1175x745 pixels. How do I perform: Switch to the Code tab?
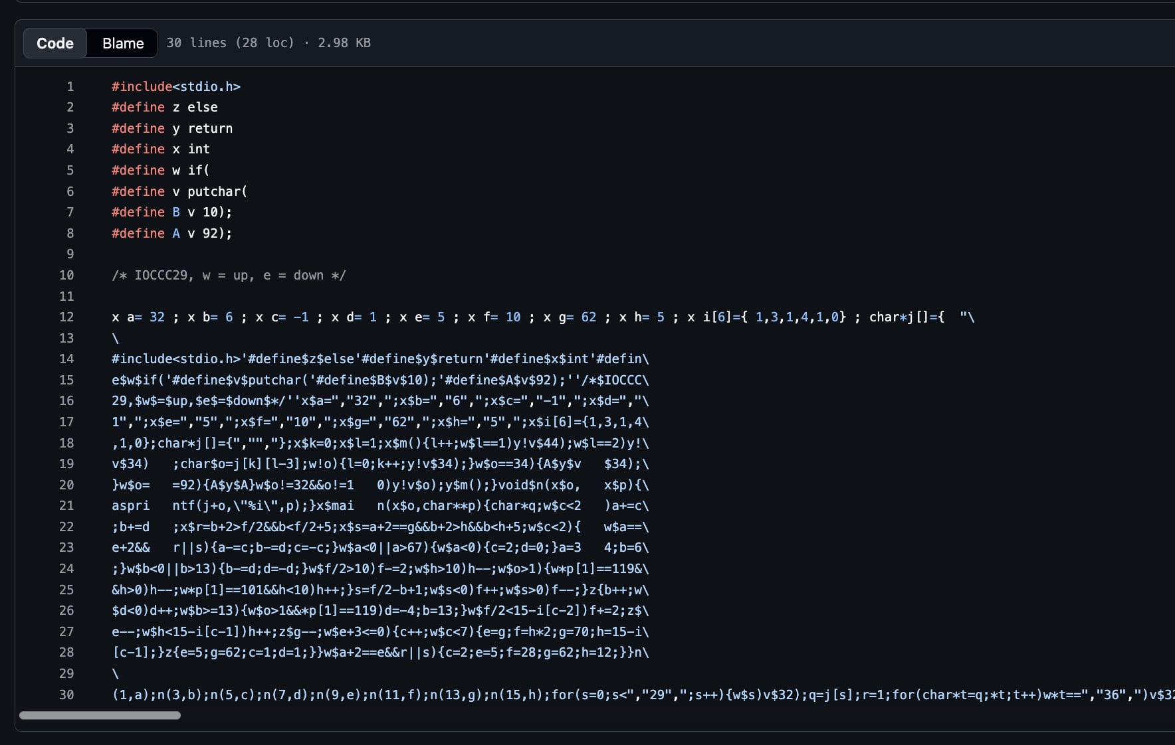55,43
